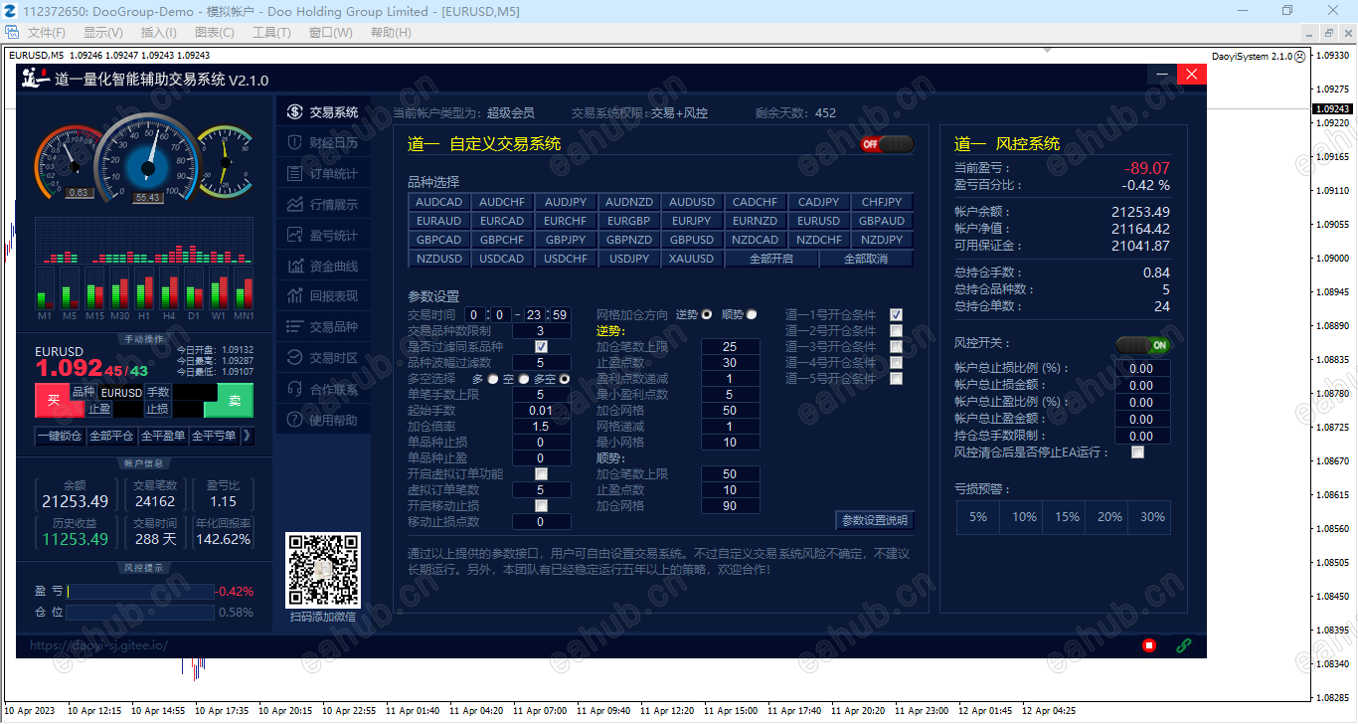The image size is (1358, 724).
Task: Open the 资金曲线 curve icon in the sidebar
Action: tap(294, 267)
